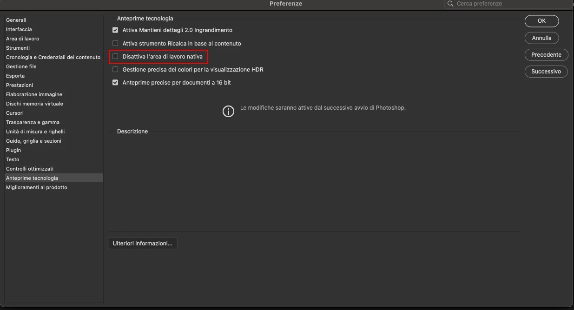Screen dimensions: 574x310
Task: Select the Plugin category
Action: coord(54,150)
